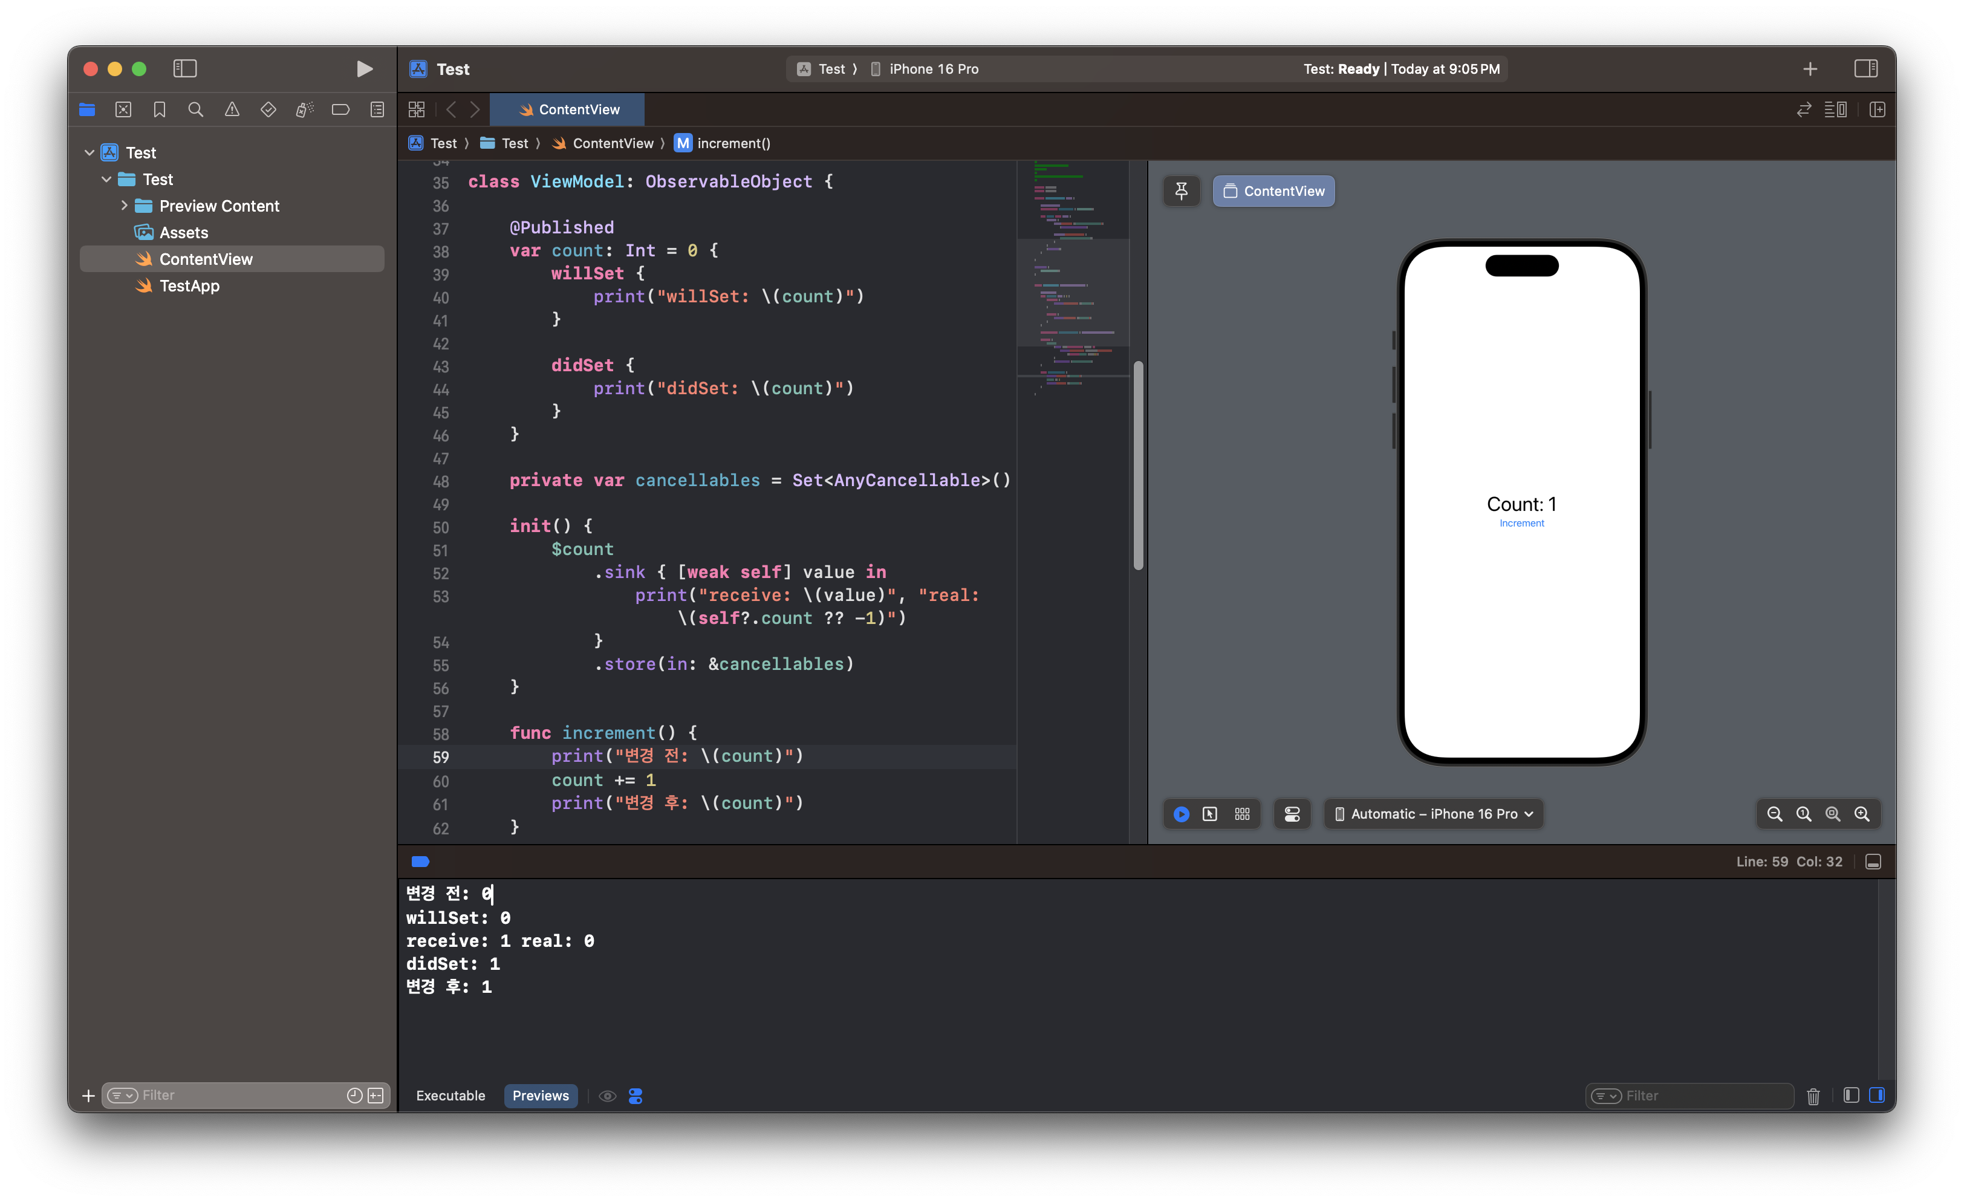Open the Issue navigator warning icon
1964x1202 pixels.
point(232,110)
